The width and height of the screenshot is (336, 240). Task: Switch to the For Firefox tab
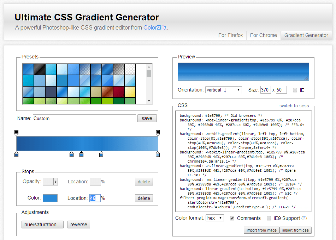click(230, 35)
